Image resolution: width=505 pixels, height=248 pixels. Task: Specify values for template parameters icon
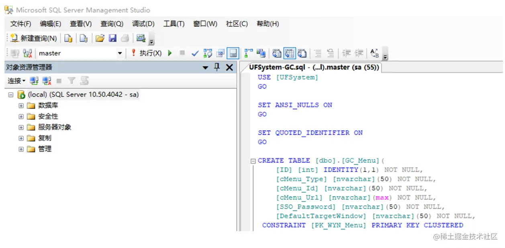374,53
